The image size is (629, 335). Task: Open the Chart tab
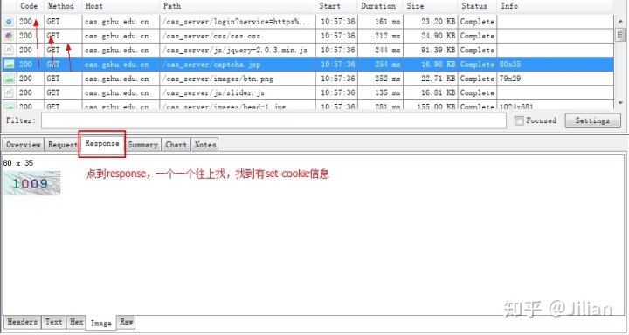[x=176, y=145]
